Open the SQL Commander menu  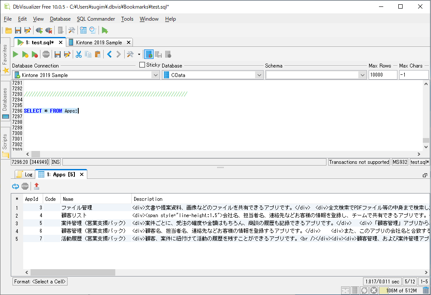96,19
